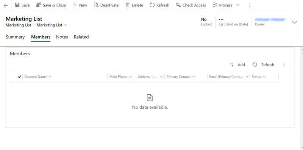Click the Save floppy disk icon
303x150 pixels.
17,5
